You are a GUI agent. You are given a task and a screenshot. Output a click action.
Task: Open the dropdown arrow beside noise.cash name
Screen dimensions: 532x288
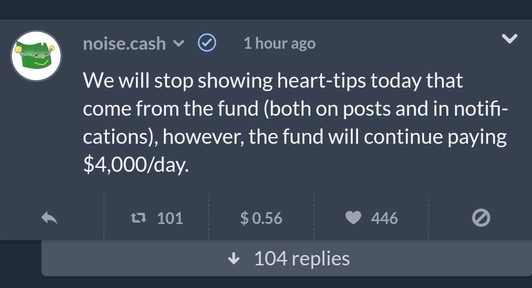click(x=178, y=43)
